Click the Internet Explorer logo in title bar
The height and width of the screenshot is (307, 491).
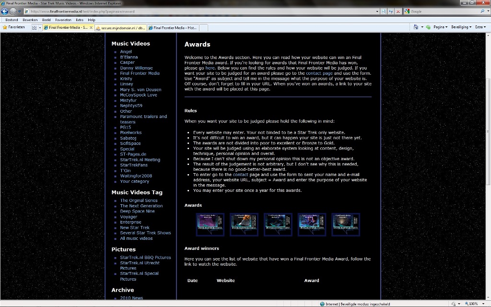(x=3, y=3)
